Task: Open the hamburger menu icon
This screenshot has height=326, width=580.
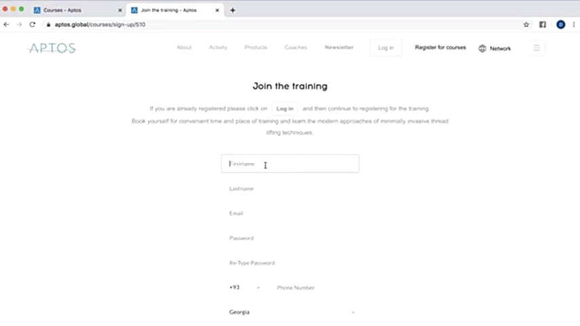Action: [537, 48]
